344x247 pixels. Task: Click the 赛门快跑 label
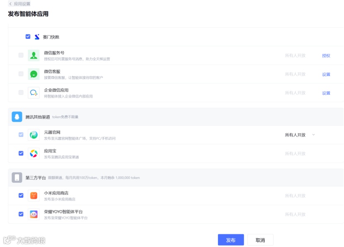pyautogui.click(x=51, y=37)
